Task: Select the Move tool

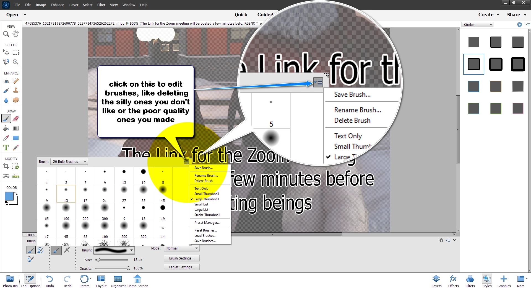Action: coord(6,52)
